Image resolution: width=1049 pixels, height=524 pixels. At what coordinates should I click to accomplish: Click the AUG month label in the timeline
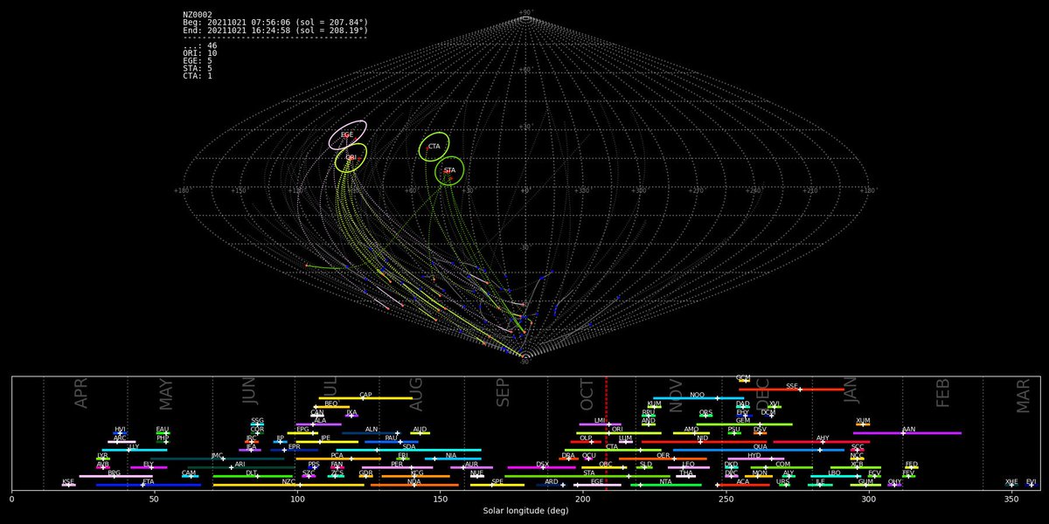point(416,395)
